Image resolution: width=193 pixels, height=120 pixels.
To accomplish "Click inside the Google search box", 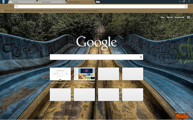I will 96,57.
